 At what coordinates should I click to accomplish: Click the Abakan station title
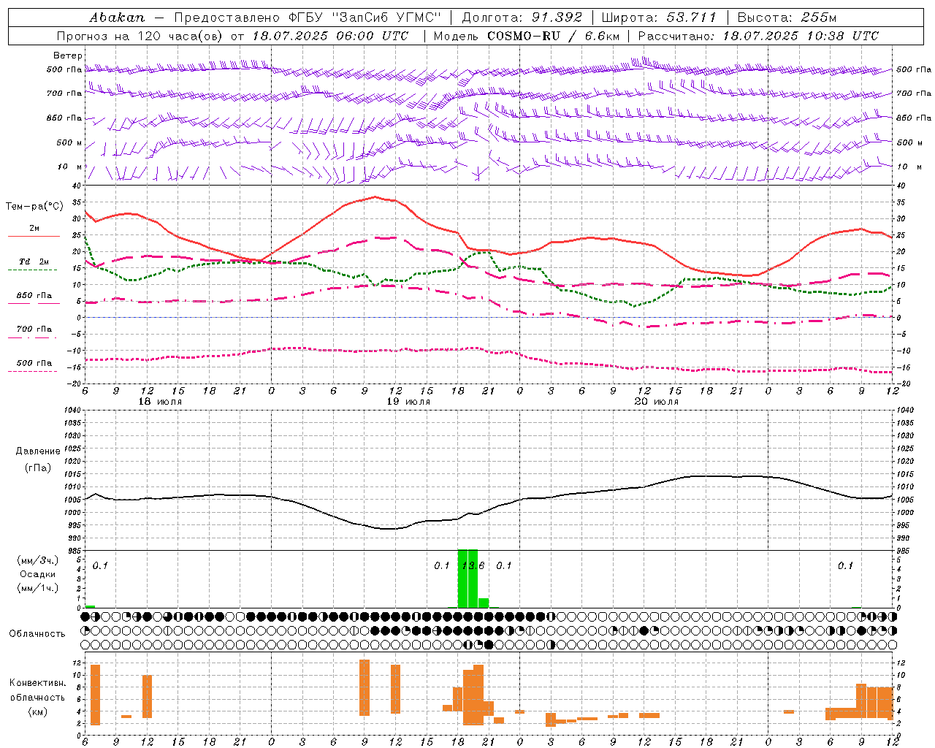coord(117,18)
